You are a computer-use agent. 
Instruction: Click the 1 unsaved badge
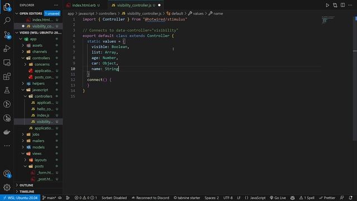coord(52,13)
